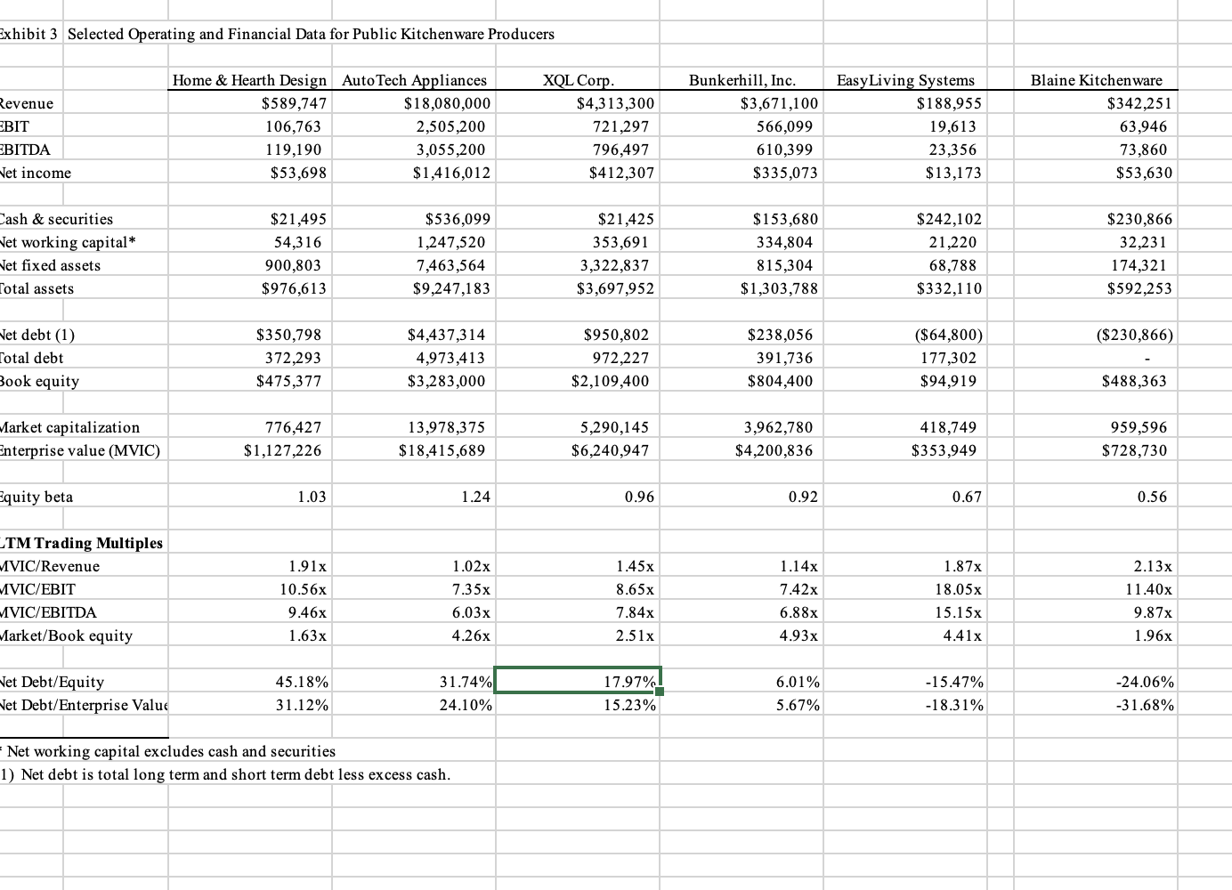Click the net debt definition footnote
This screenshot has height=890, width=1232.
[x=226, y=774]
